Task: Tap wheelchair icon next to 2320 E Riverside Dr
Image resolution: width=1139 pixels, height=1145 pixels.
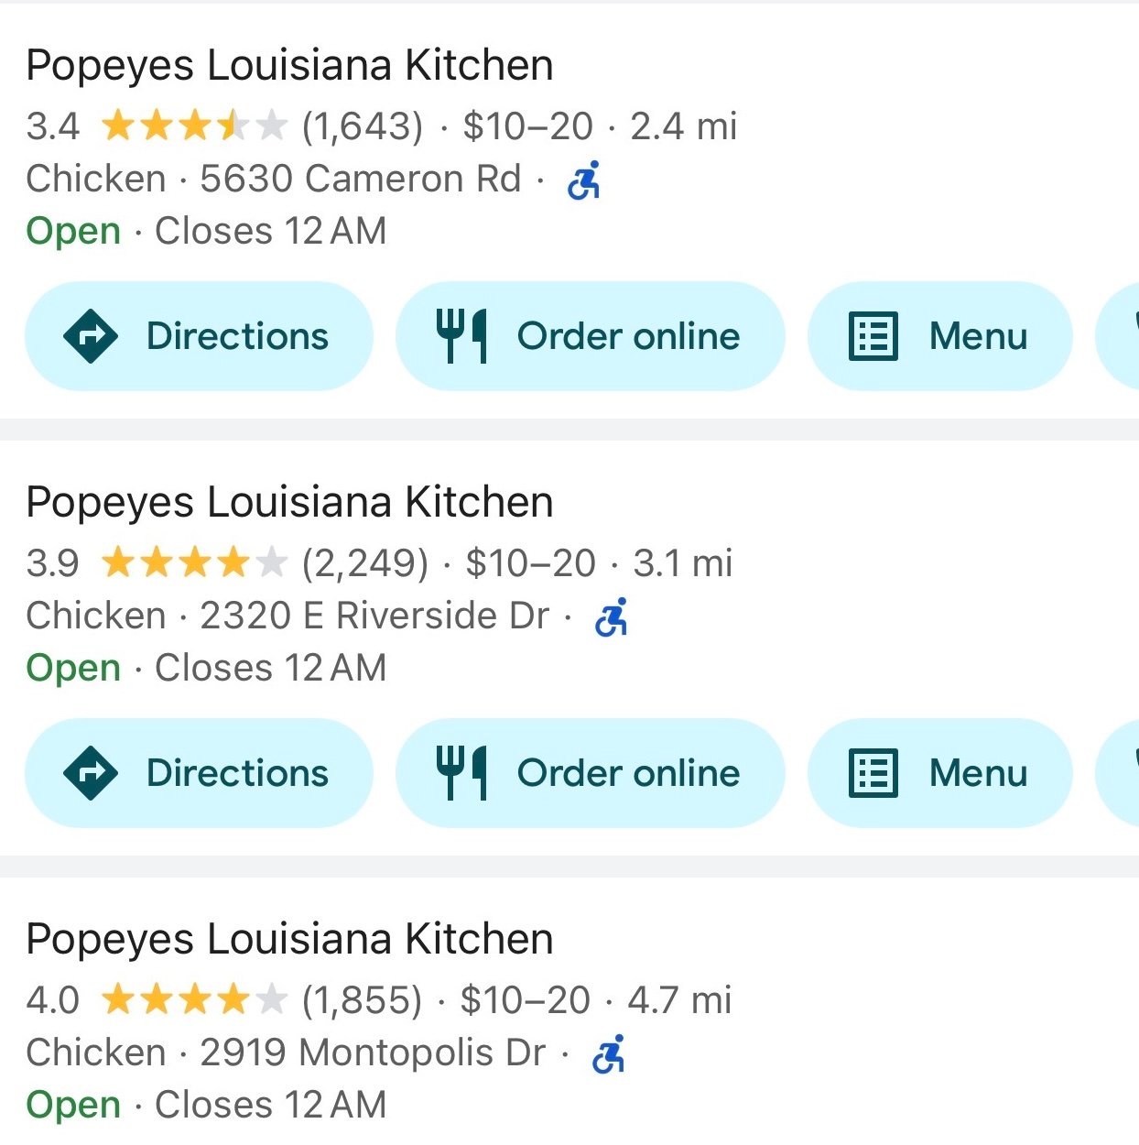Action: [612, 617]
